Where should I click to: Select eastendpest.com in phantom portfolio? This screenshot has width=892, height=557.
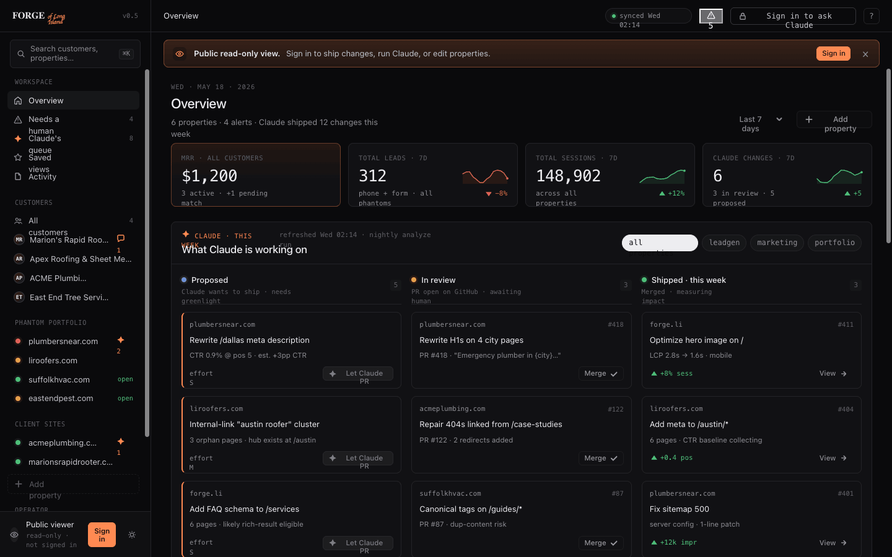coord(73,399)
